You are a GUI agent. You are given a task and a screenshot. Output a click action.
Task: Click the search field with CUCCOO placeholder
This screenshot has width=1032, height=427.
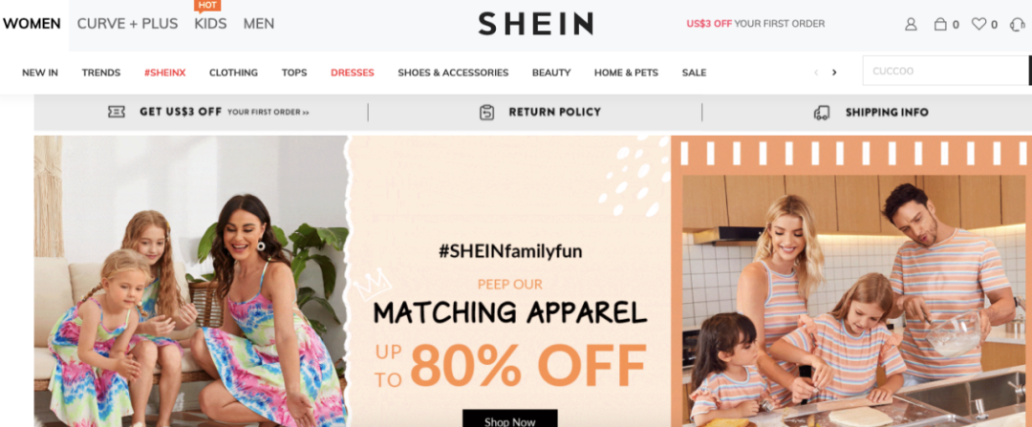(x=945, y=71)
